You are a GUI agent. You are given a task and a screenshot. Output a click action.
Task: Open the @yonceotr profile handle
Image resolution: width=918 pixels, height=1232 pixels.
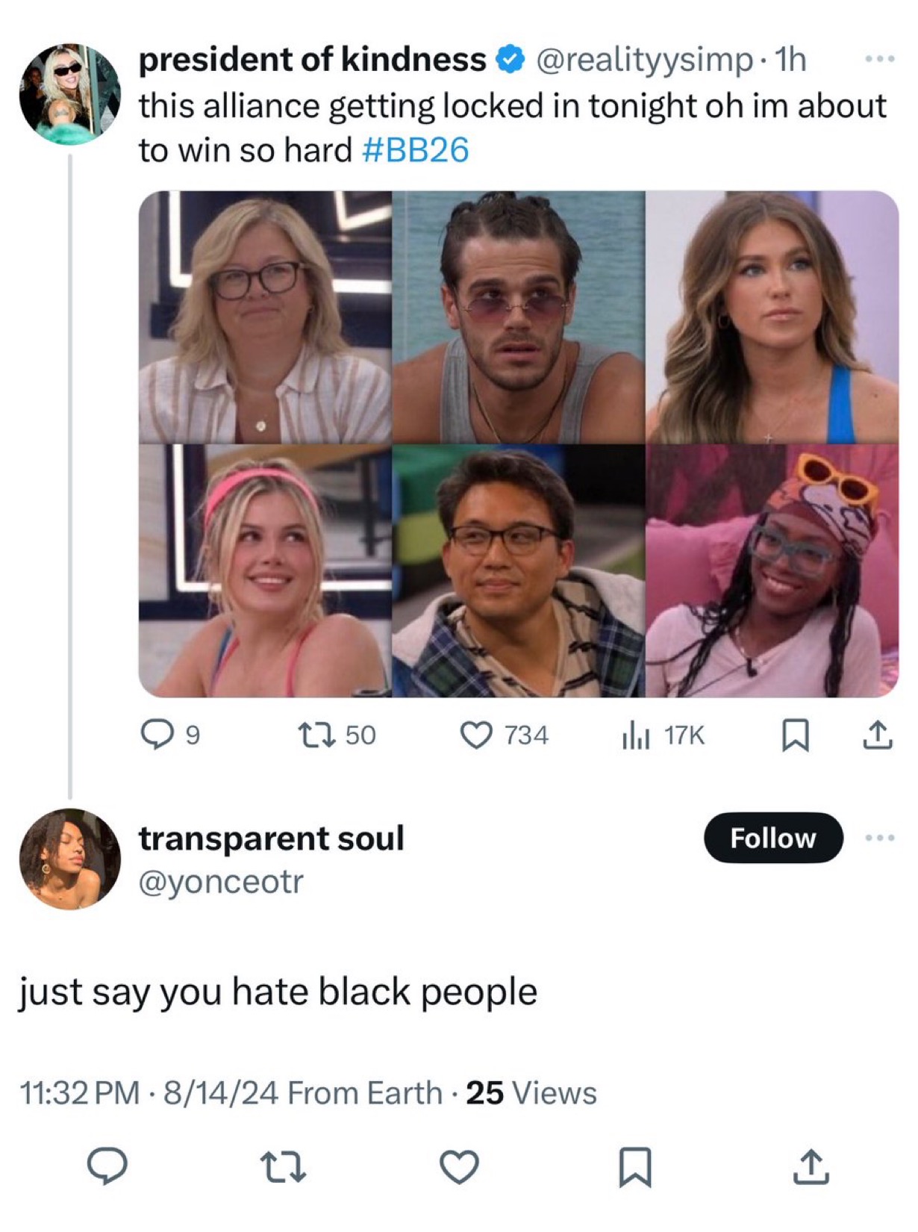click(221, 882)
